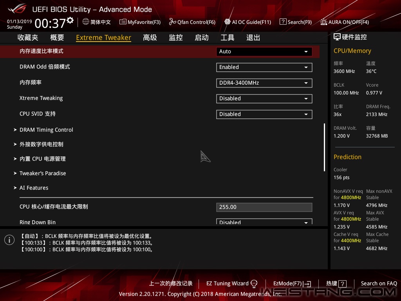Switch to EzMode(F7)
This screenshot has width=401, height=301.
click(292, 284)
